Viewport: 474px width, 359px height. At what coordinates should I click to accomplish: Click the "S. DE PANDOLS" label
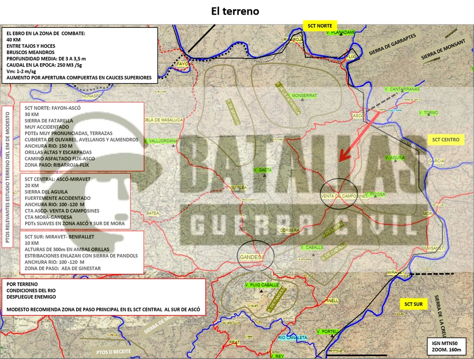pos(276,300)
